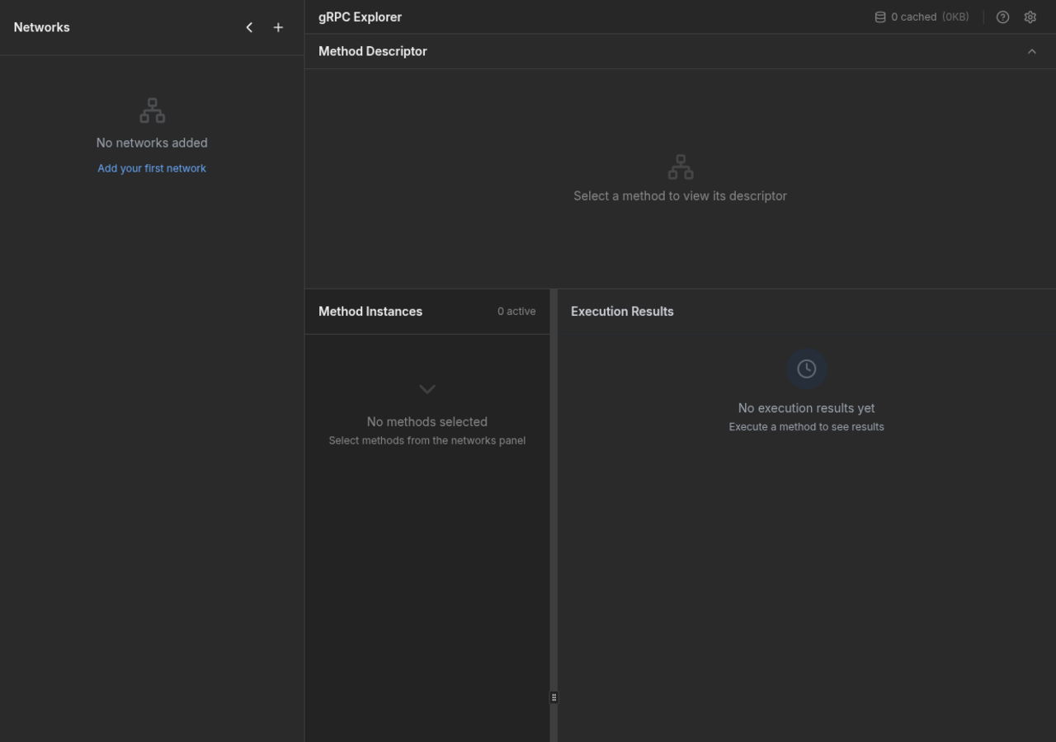Screen dimensions: 1056x742
Task: Click the '(0KB)' cache size text
Action: coord(955,17)
